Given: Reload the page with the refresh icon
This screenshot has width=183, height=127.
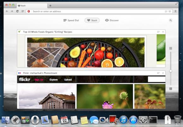Looking at the screenshot, I should pos(17,11).
